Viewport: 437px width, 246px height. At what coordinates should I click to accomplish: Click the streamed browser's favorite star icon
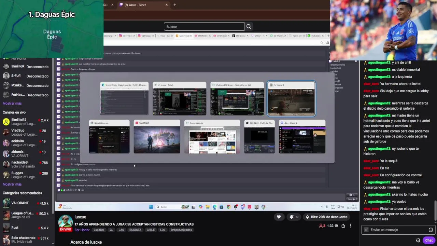click(322, 42)
